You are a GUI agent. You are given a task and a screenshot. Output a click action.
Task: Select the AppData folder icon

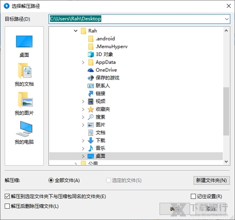tap(91, 62)
